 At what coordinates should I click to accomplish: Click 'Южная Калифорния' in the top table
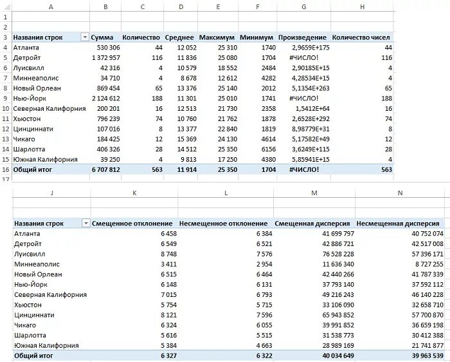point(45,159)
